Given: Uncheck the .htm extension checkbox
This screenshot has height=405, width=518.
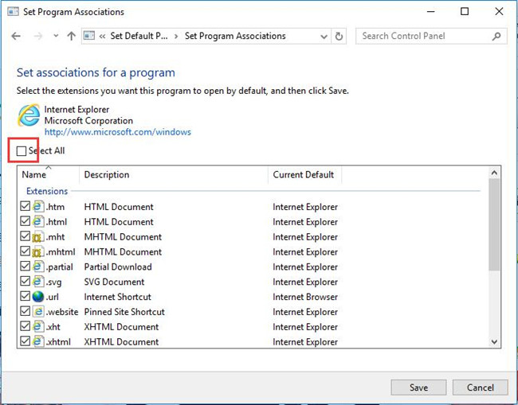Looking at the screenshot, I should pos(26,206).
